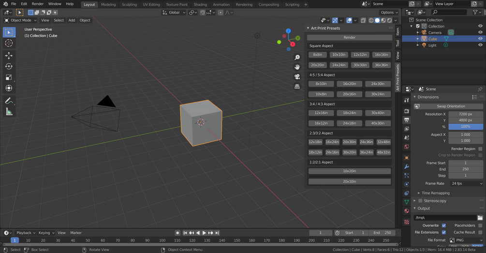Open the View Layer properties icon
The height and width of the screenshot is (253, 486).
click(x=407, y=129)
